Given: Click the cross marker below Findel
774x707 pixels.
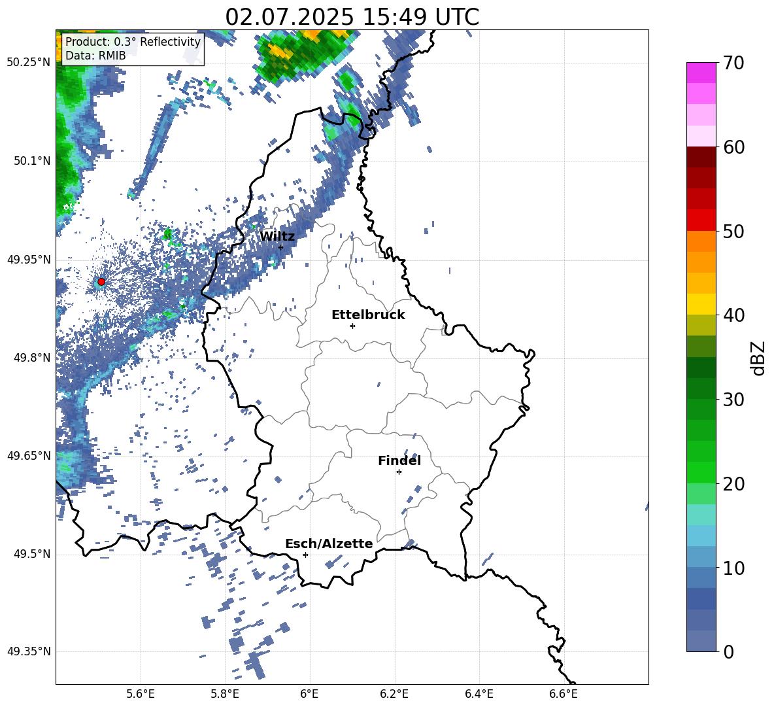Looking at the screenshot, I should [399, 472].
